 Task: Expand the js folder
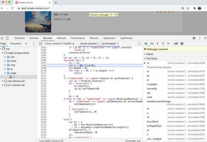(5, 69)
